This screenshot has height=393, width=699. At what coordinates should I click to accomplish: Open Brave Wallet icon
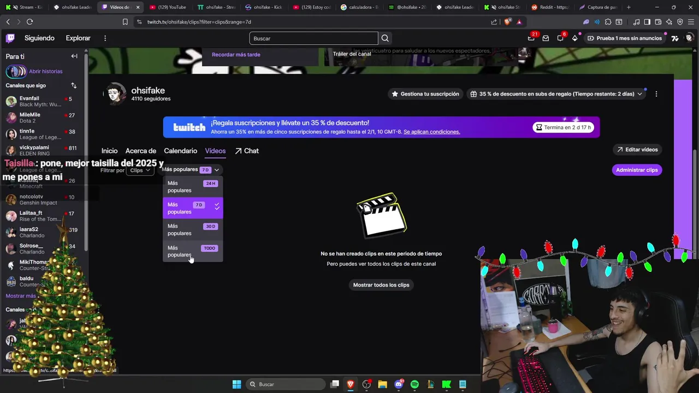point(658,22)
